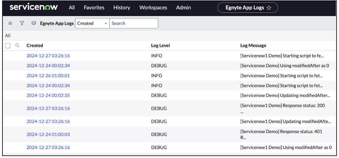Viewport: 339px width, 158px height.
Task: Open the list hamburger menu icon
Action: (10, 23)
